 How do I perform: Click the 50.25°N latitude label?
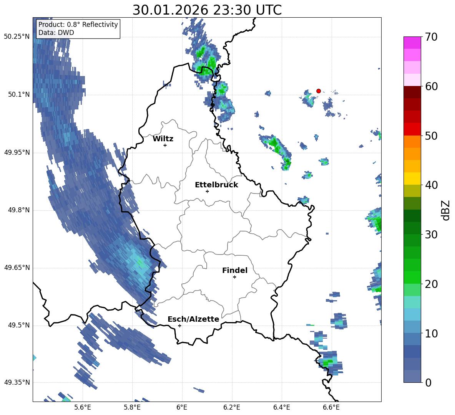pos(17,37)
